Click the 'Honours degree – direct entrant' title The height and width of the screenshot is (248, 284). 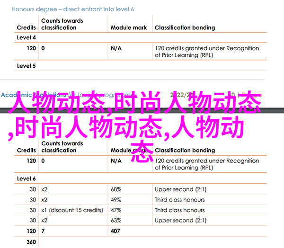coord(72,9)
